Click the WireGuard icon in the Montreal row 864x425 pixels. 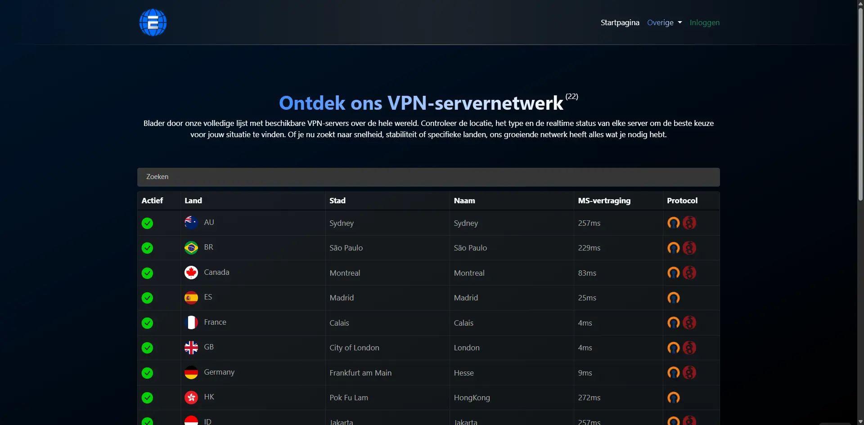tap(689, 273)
